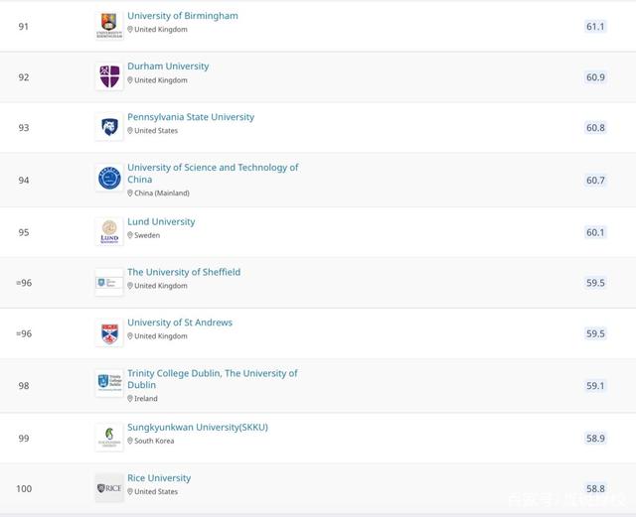Open the University of Birmingham link
Screen dimensions: 636x517
[x=183, y=16]
